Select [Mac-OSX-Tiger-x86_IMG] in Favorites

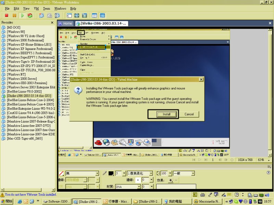point(25,138)
